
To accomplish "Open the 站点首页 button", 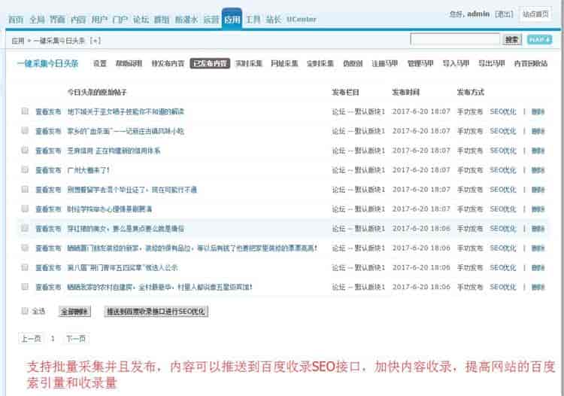I will pos(535,14).
